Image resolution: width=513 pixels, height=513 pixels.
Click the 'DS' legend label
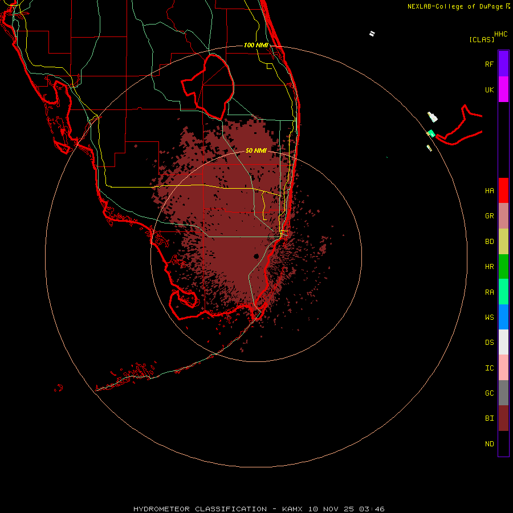pyautogui.click(x=489, y=343)
